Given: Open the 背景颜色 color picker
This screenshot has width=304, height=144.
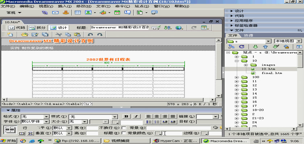Looking at the screenshot, I should [x=159, y=133].
